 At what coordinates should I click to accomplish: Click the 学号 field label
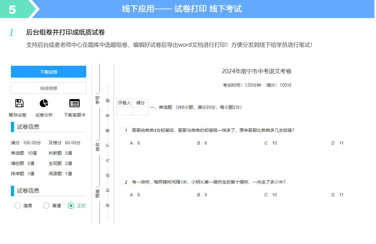[x=98, y=98]
